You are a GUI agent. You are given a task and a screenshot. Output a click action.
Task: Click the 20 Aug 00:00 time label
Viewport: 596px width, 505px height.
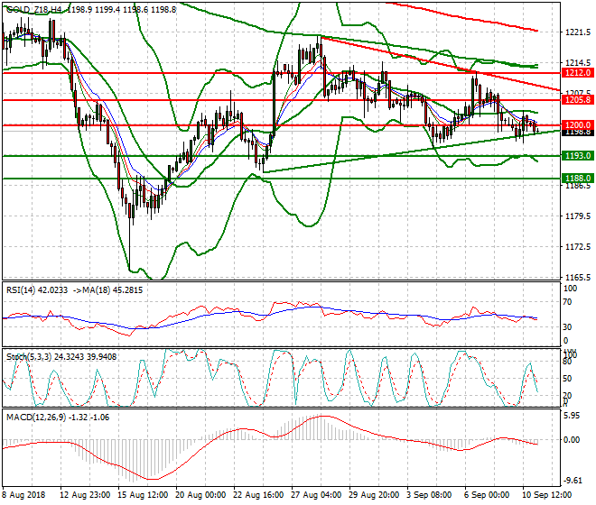(x=200, y=495)
